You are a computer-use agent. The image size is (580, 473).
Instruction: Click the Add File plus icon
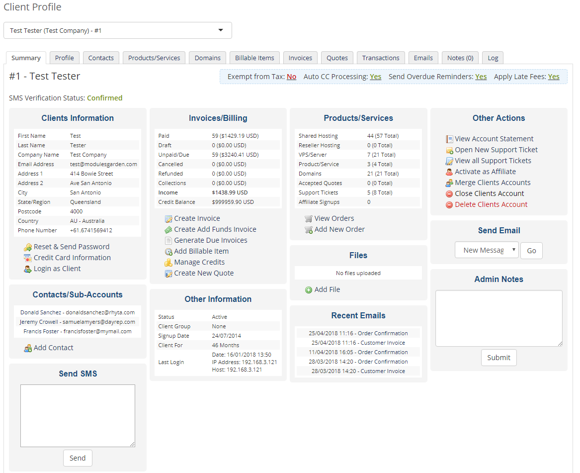pos(309,289)
